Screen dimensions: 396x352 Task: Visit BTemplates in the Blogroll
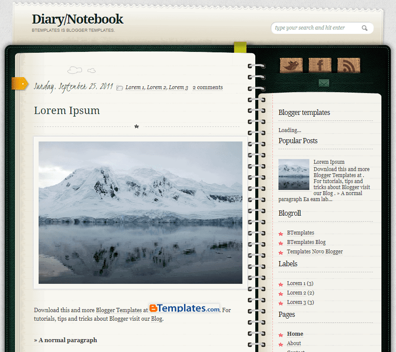tap(300, 233)
